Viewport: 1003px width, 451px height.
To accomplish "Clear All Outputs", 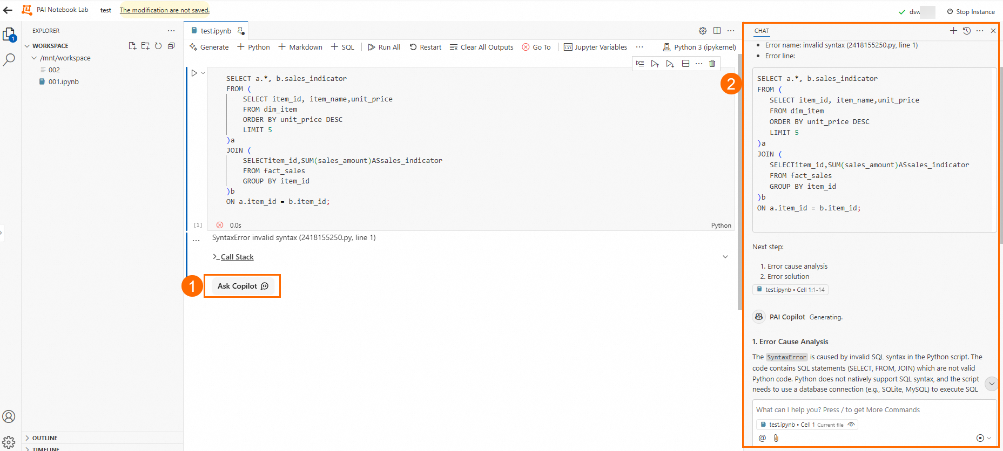I will click(x=481, y=47).
